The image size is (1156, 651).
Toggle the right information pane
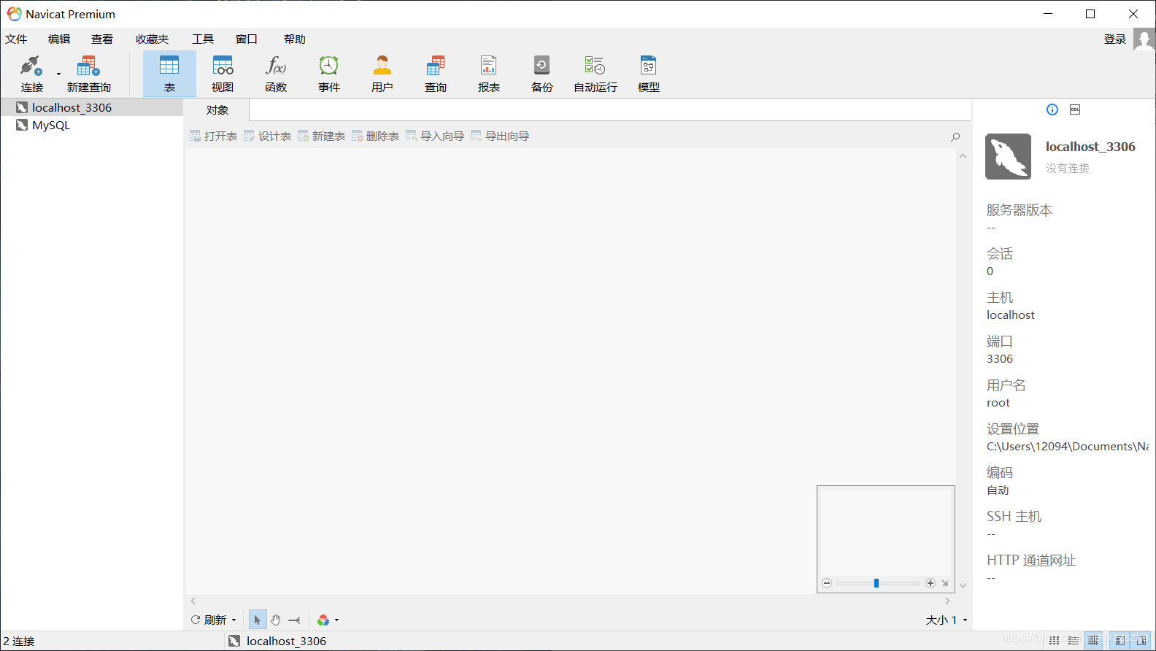click(1141, 641)
